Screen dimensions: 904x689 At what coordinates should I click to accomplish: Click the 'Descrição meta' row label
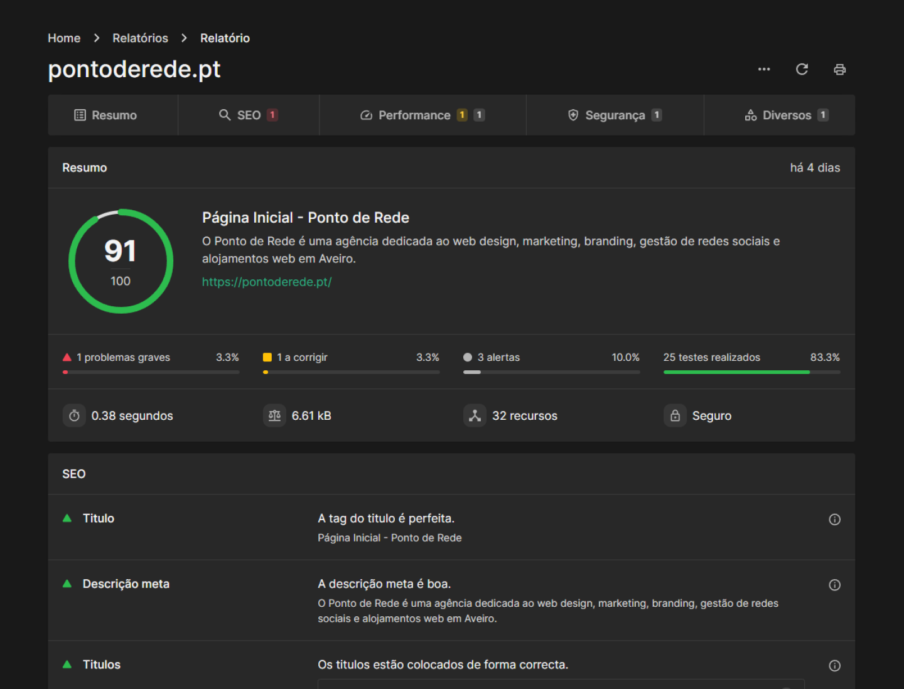(126, 584)
